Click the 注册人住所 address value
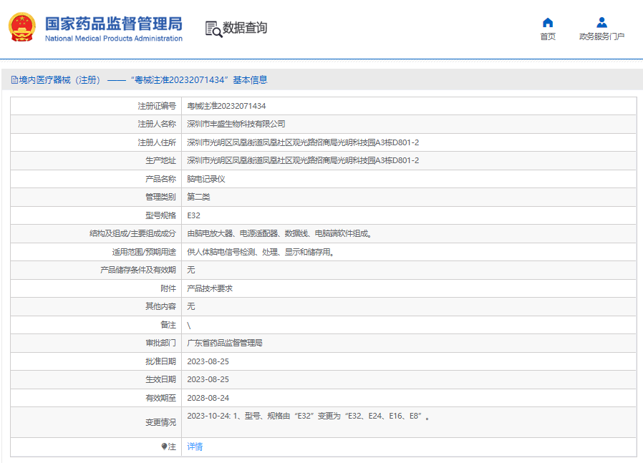This screenshot has height=463, width=643. point(303,142)
